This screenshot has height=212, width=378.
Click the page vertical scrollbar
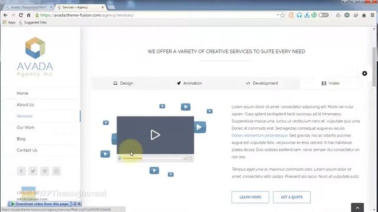[374, 67]
